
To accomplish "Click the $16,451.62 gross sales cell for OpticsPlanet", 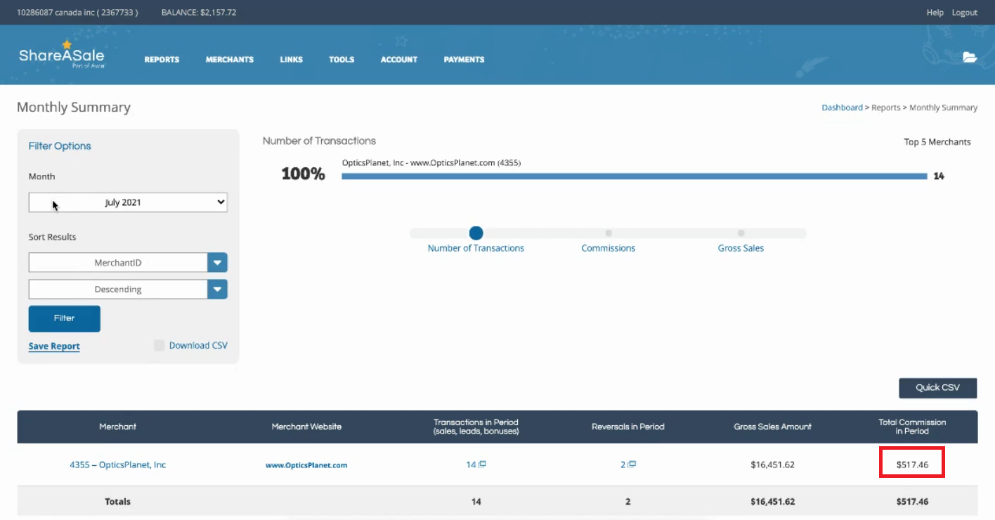I will 773,464.
